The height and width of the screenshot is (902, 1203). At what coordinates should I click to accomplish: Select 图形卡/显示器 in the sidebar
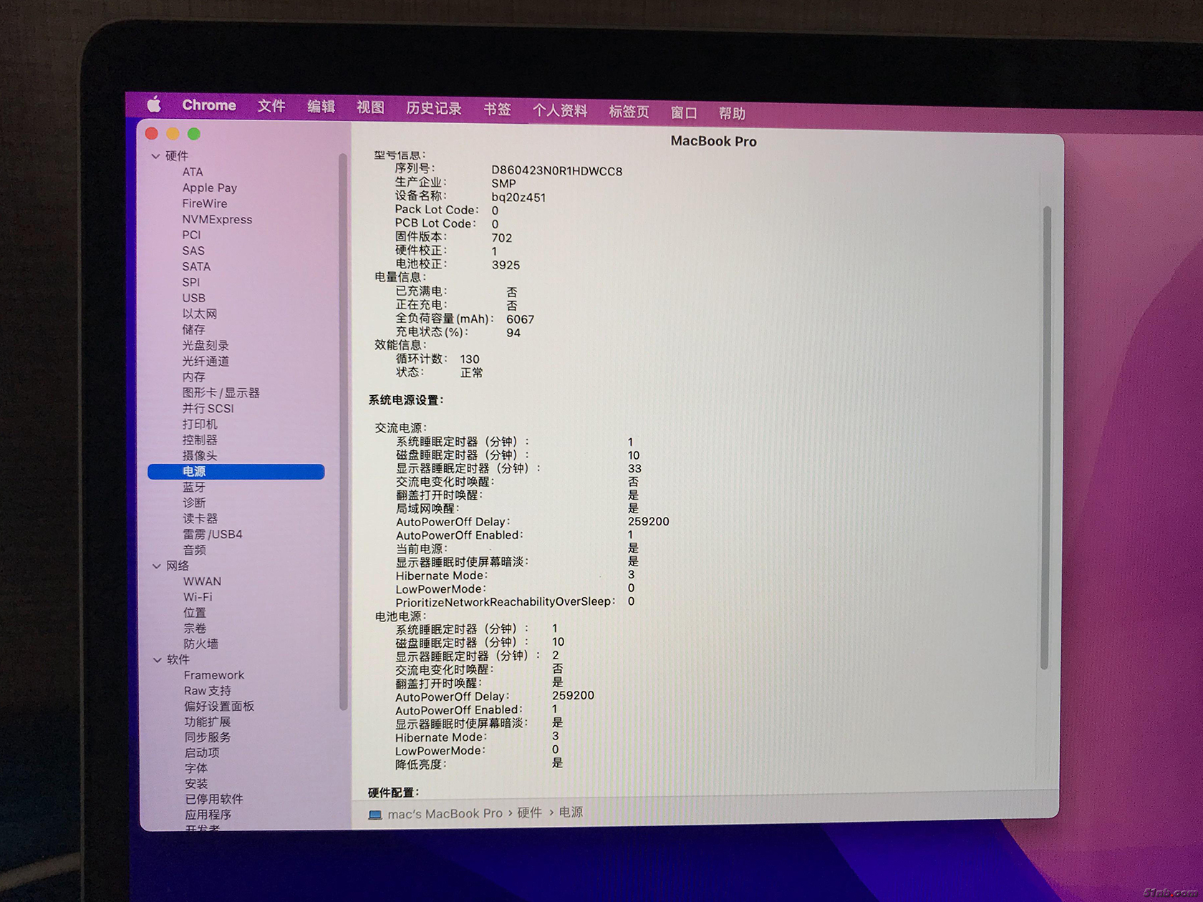(x=221, y=392)
